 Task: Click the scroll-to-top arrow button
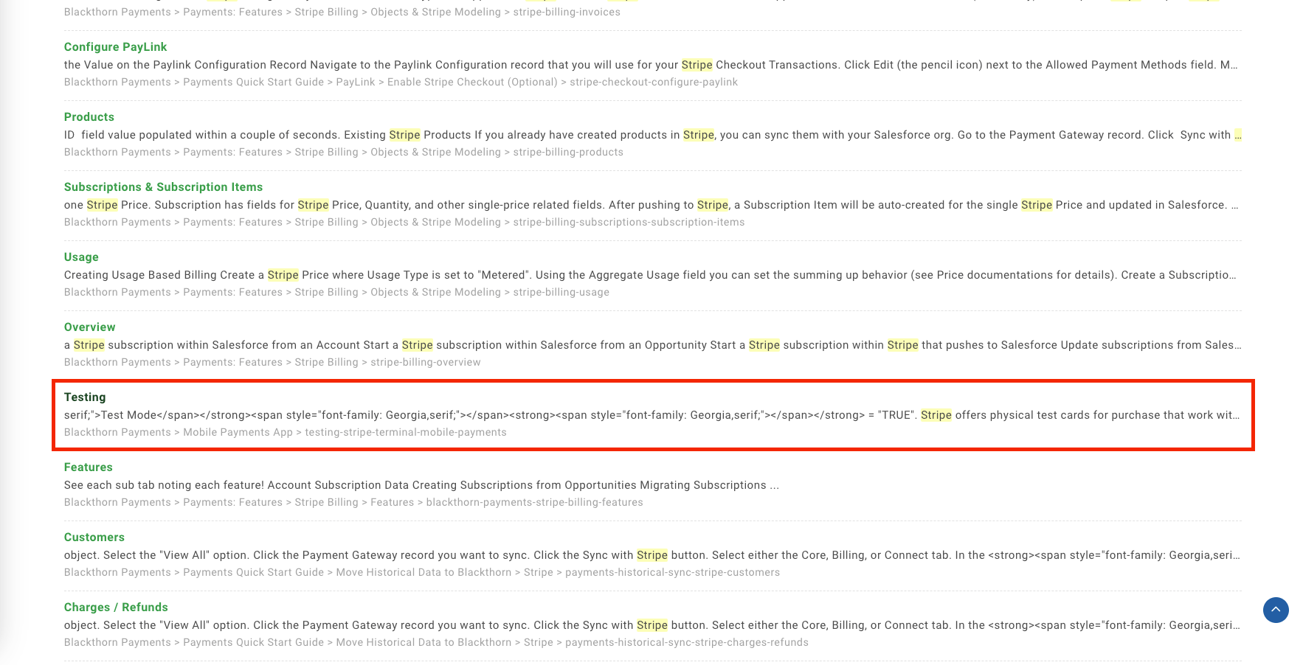(x=1276, y=610)
